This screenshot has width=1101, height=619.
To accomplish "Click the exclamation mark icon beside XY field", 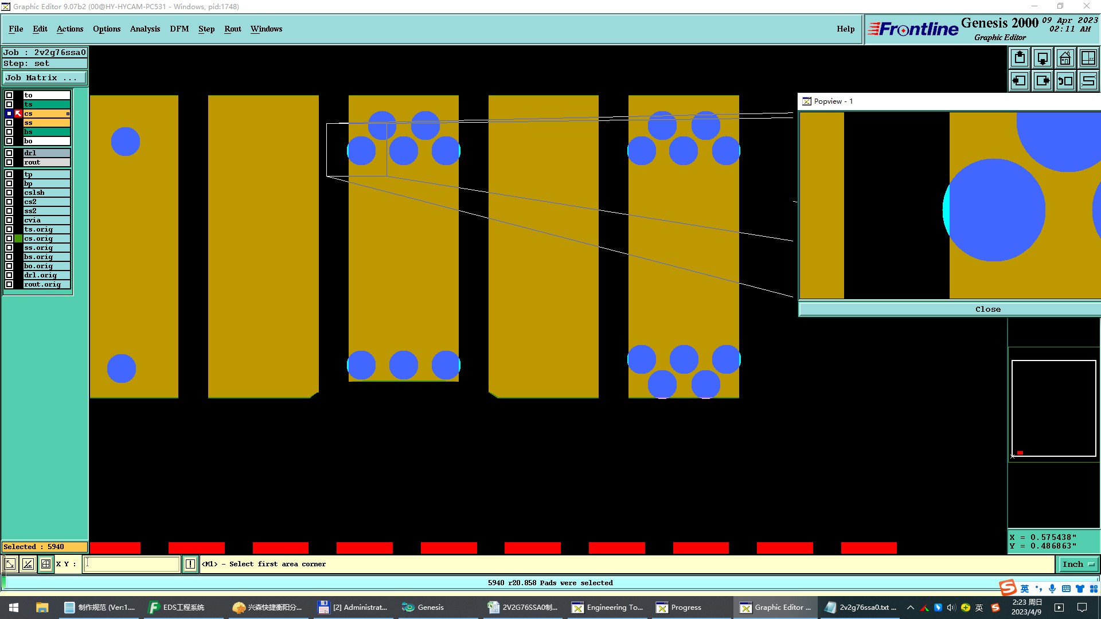I will click(190, 564).
